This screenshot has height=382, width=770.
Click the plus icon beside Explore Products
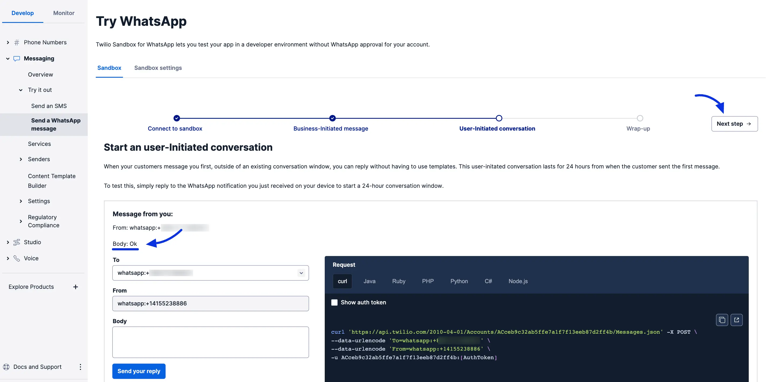click(76, 287)
